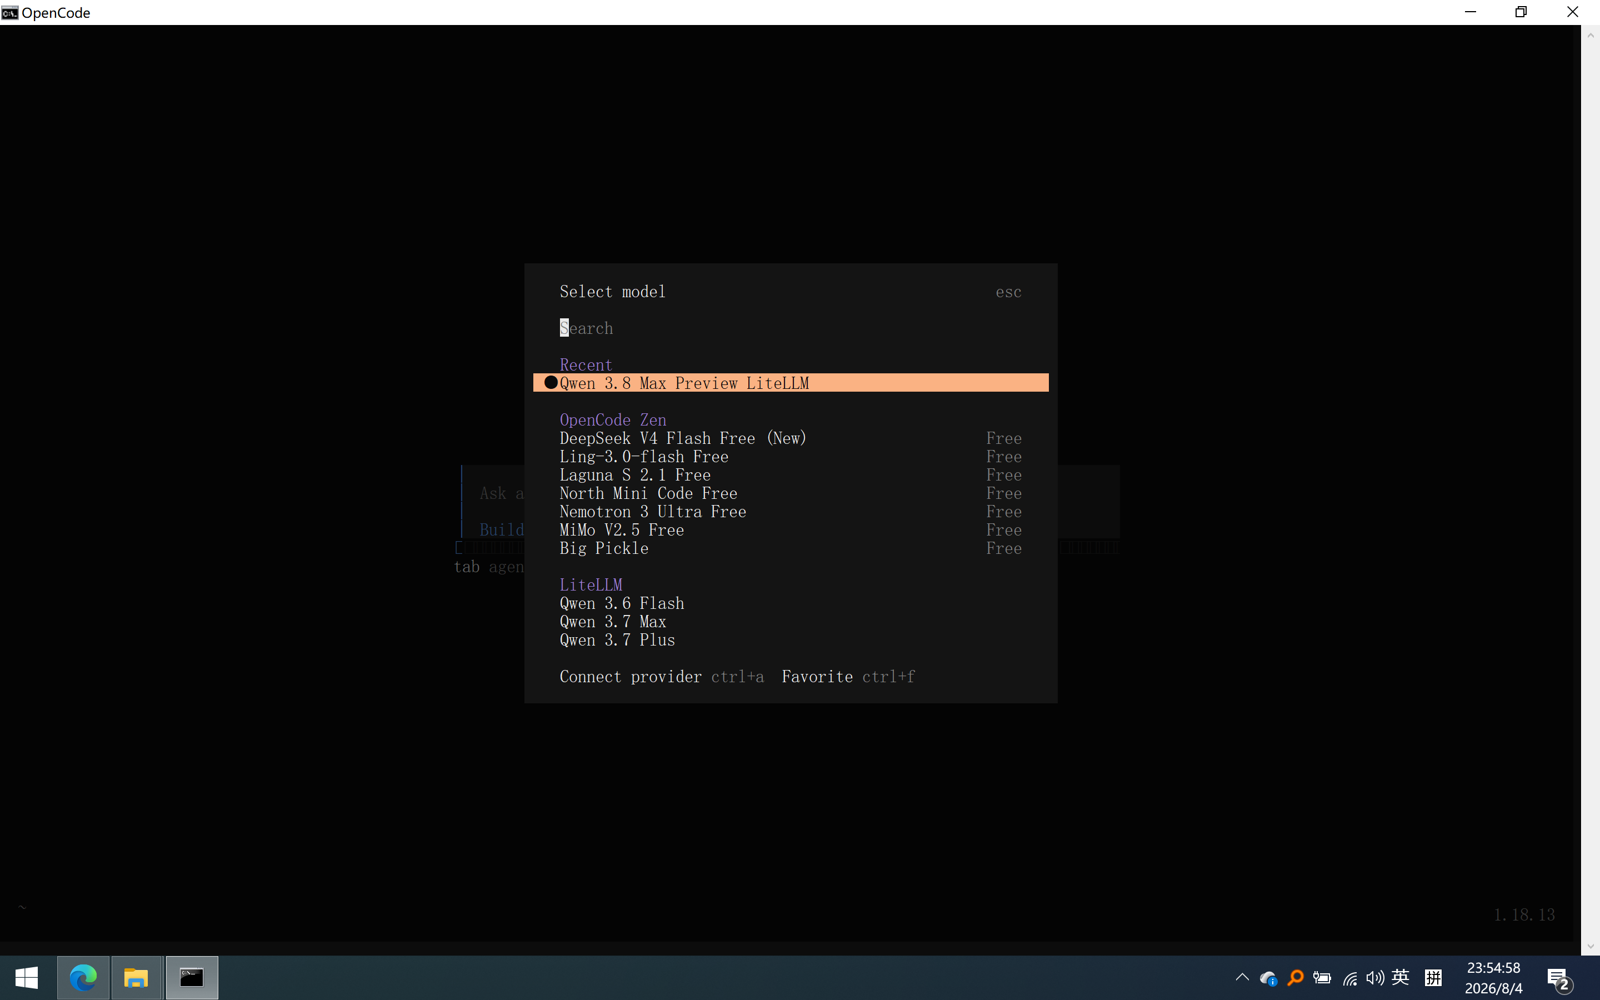
Task: Click the LiteLLM section header
Action: pos(591,584)
